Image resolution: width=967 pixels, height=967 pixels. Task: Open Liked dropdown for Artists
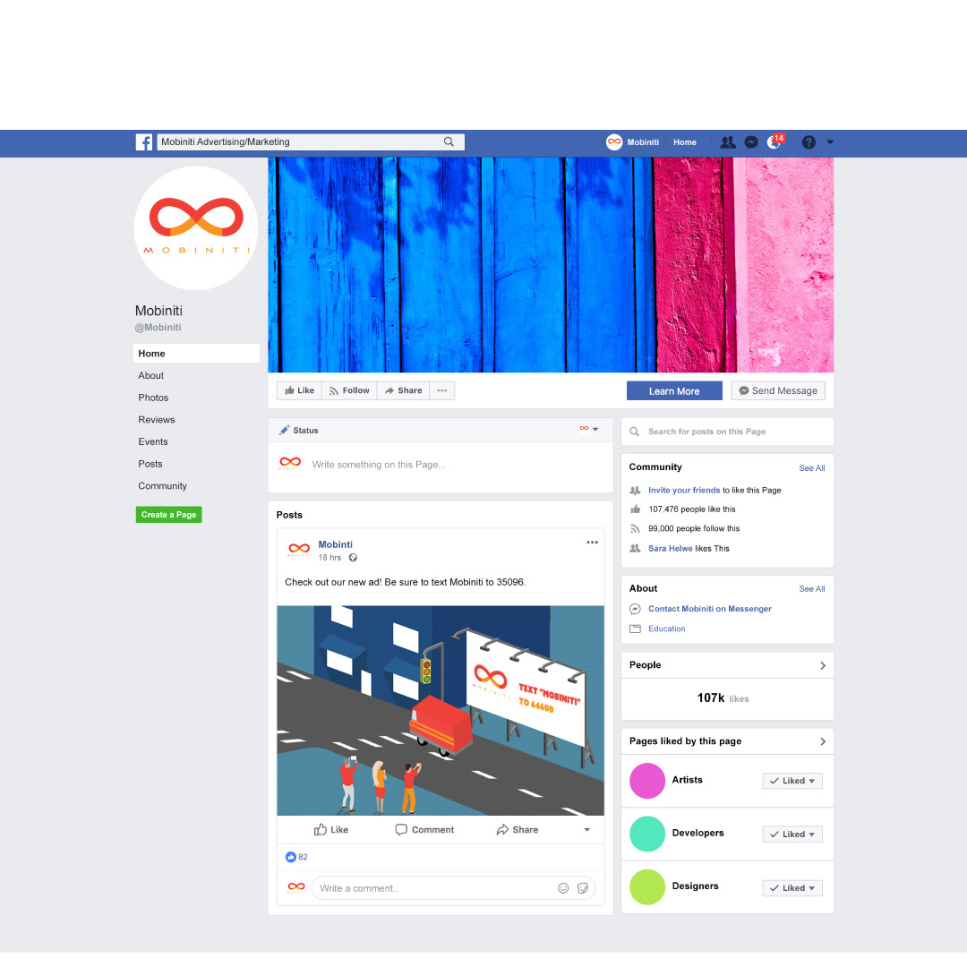[x=792, y=781]
